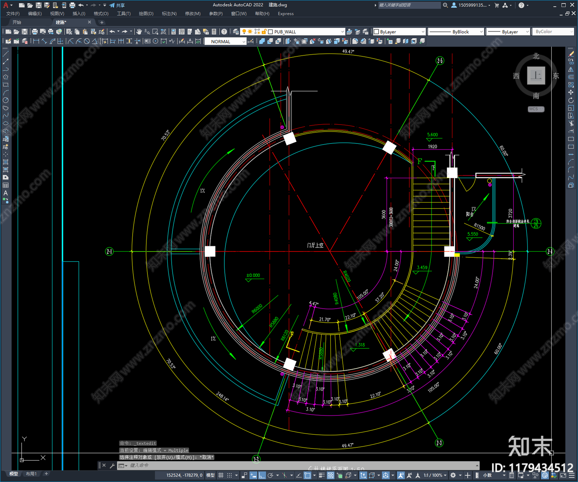
Task: Toggle object snap in status bar
Action: pyautogui.click(x=307, y=475)
